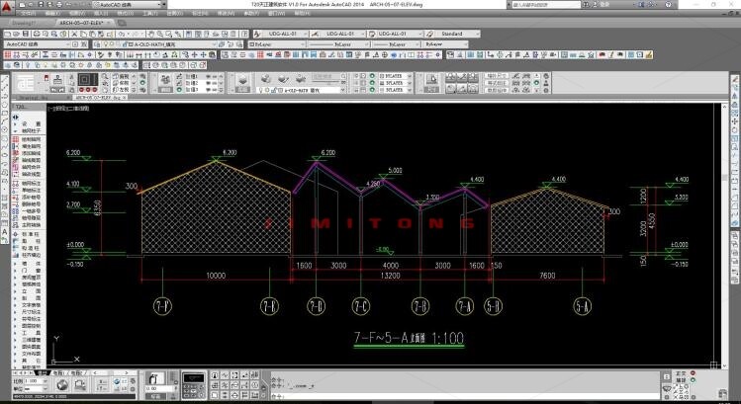Toggle the sun icon in lower A-OLD-HATH layer box
Viewport: 741px width, 404px height.
[266, 90]
